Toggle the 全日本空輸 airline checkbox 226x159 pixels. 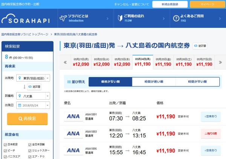tap(30, 145)
